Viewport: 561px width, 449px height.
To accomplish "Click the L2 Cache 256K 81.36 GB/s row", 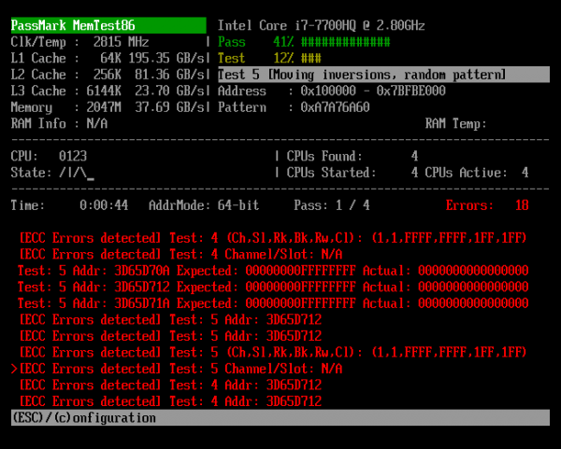I will 108,75.
